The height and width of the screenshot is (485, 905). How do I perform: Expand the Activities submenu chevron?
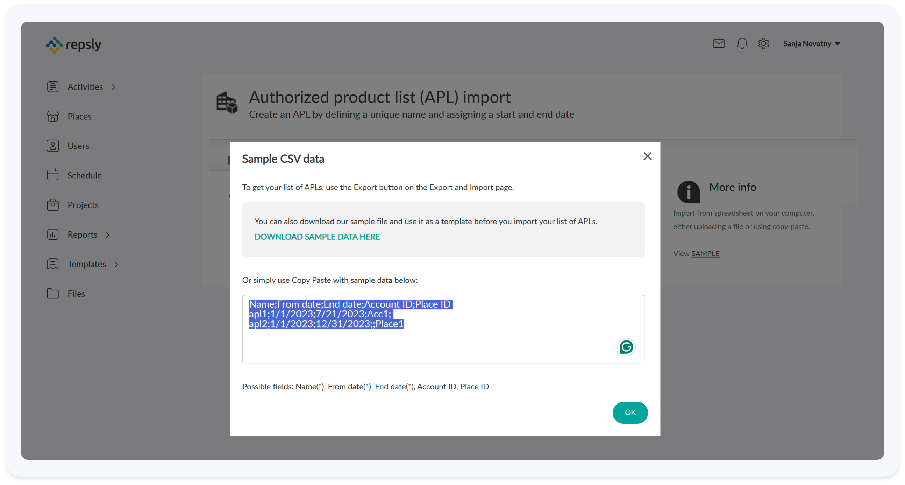click(x=113, y=87)
